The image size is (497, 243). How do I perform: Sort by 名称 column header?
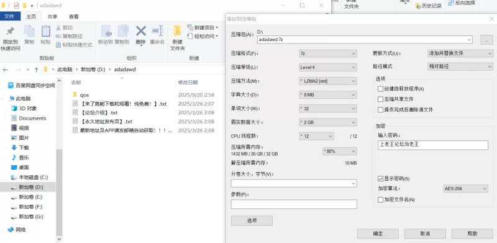click(x=76, y=83)
